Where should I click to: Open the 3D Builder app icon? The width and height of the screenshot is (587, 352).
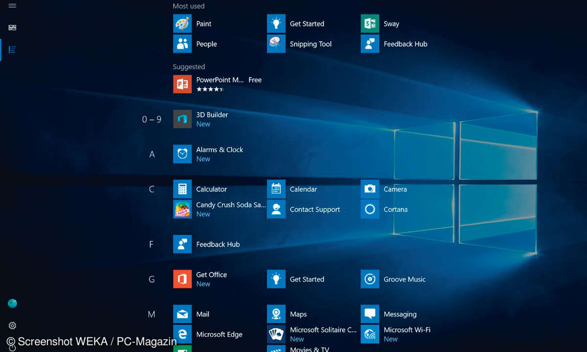pos(182,119)
